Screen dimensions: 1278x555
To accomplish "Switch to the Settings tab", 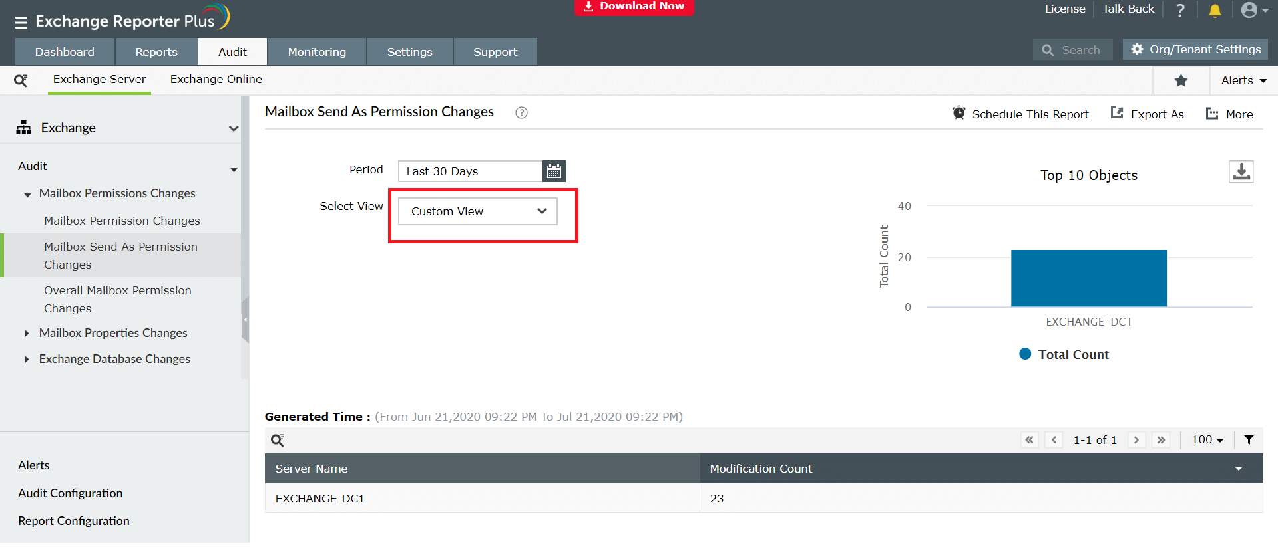I will [410, 52].
